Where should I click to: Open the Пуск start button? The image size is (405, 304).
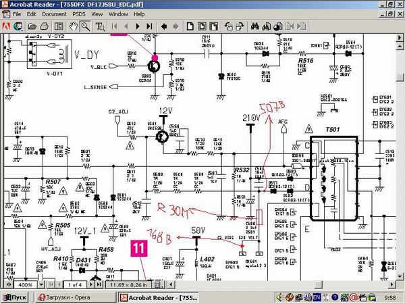pos(14,297)
